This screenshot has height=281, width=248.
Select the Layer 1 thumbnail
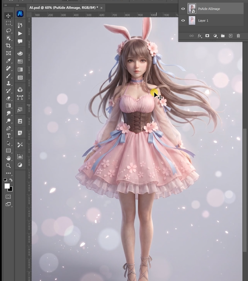pos(192,20)
